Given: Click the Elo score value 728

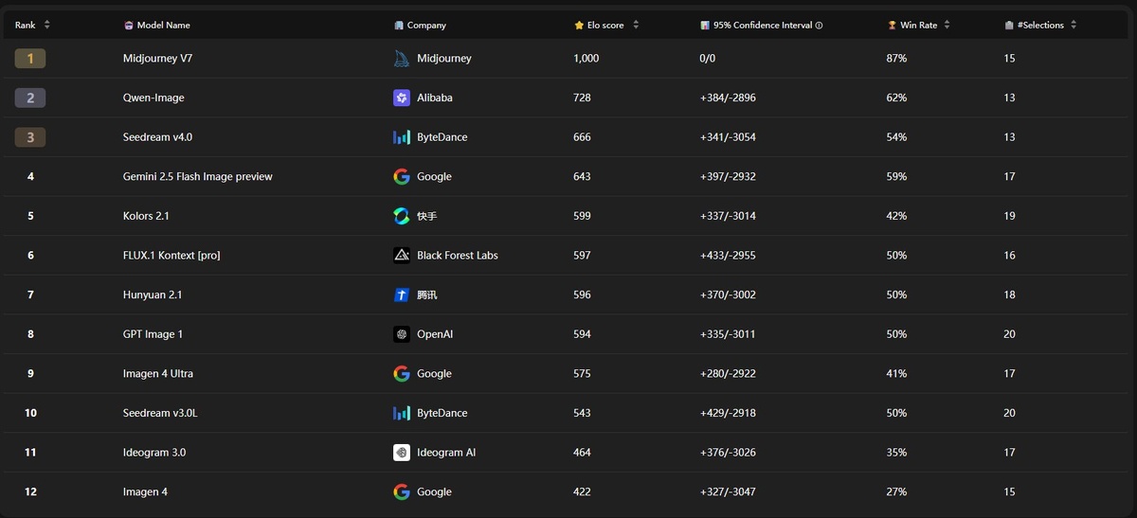Looking at the screenshot, I should tap(582, 98).
